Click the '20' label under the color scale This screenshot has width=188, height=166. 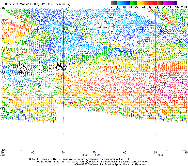(136, 7)
